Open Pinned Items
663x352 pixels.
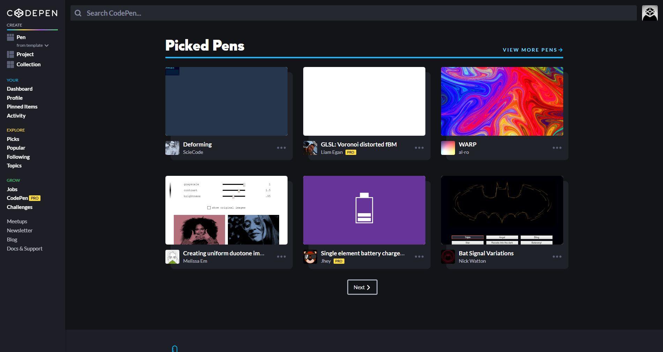tap(22, 107)
